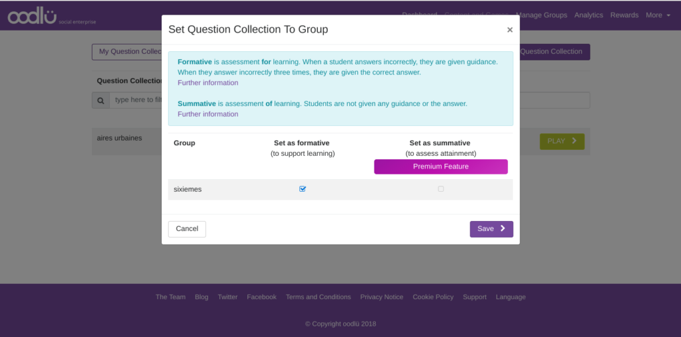Open the Privacy Notice footer link

pyautogui.click(x=382, y=297)
